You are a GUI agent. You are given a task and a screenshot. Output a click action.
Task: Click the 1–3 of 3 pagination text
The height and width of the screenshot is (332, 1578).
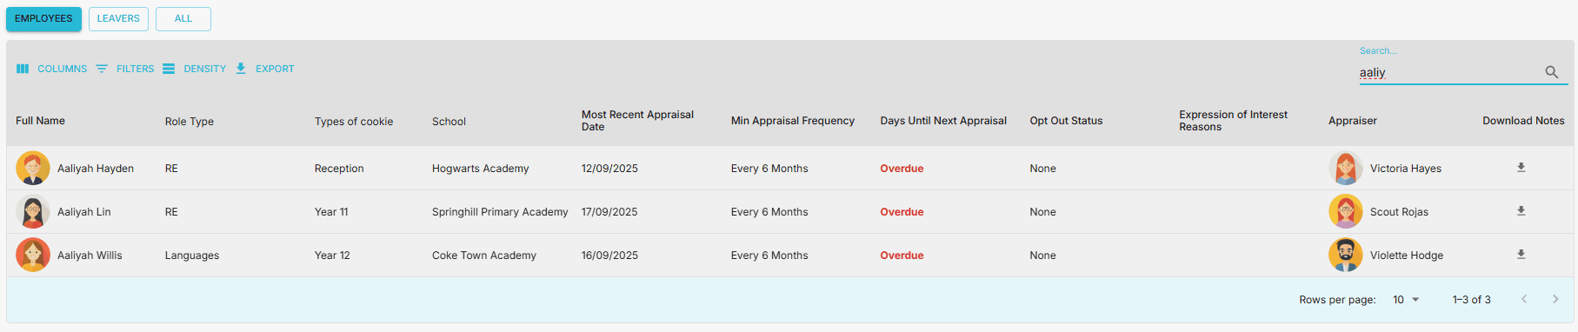click(x=1471, y=300)
